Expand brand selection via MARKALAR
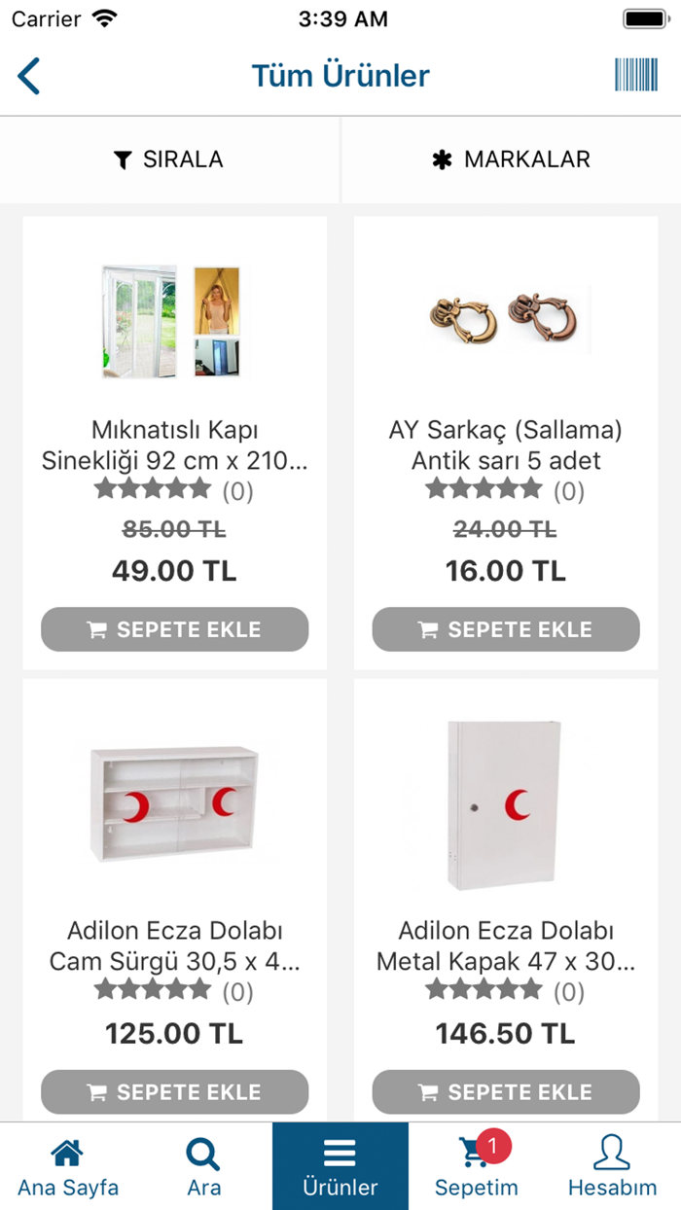681x1210 pixels. [509, 160]
